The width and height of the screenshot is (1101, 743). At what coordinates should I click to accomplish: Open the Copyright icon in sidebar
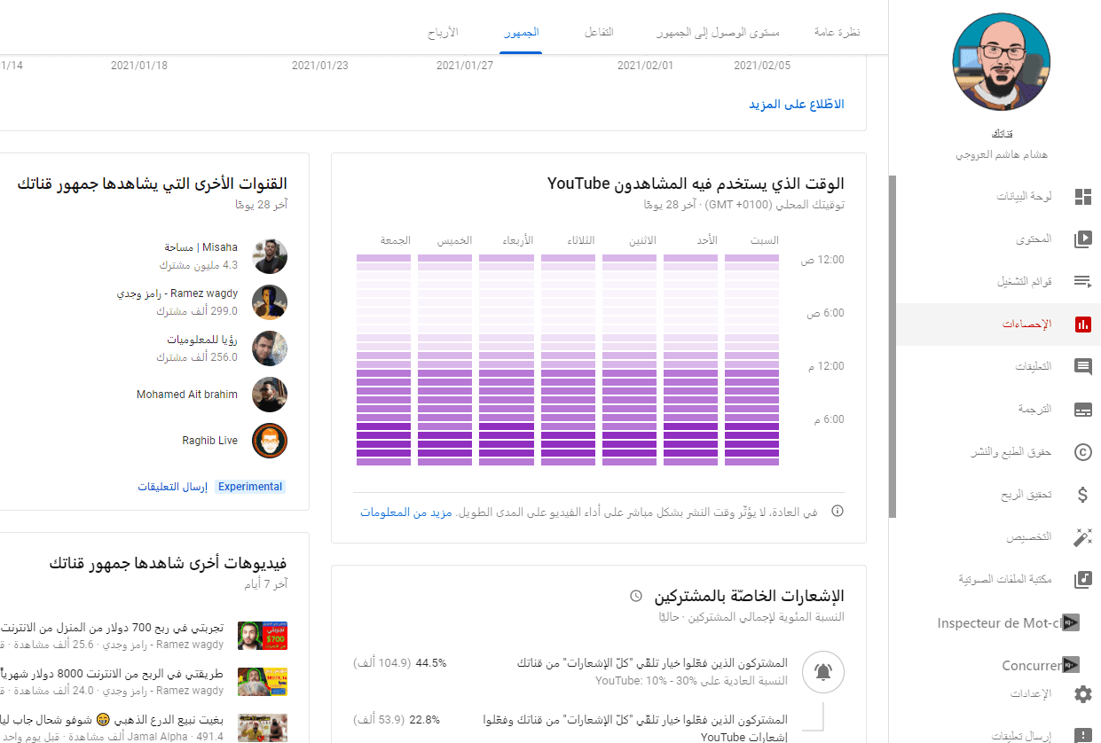(x=1082, y=452)
